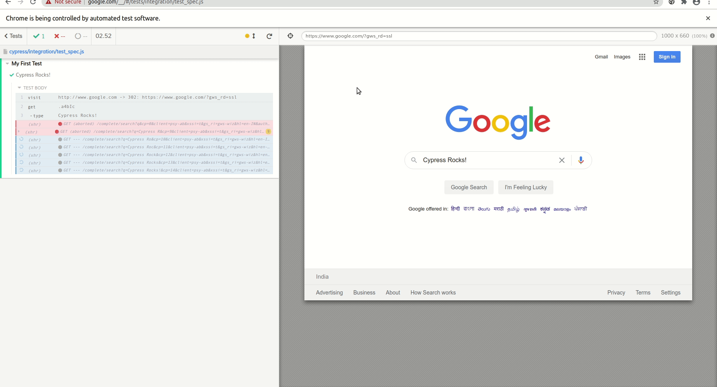Rerun tests with the reload icon
This screenshot has height=387, width=717.
tap(269, 36)
